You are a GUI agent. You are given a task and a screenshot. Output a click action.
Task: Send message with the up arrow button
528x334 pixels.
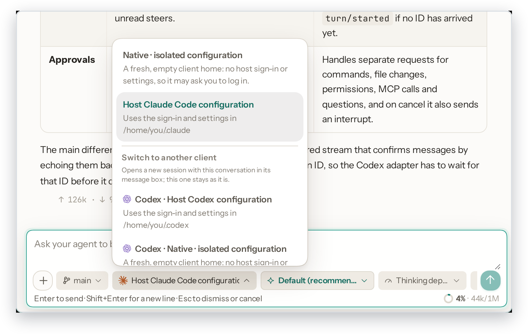pos(490,281)
